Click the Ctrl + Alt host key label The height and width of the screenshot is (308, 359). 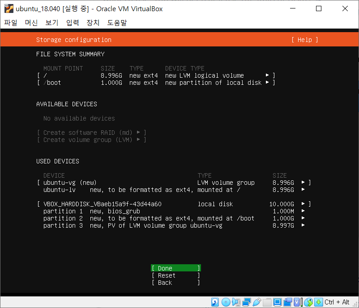point(337,302)
